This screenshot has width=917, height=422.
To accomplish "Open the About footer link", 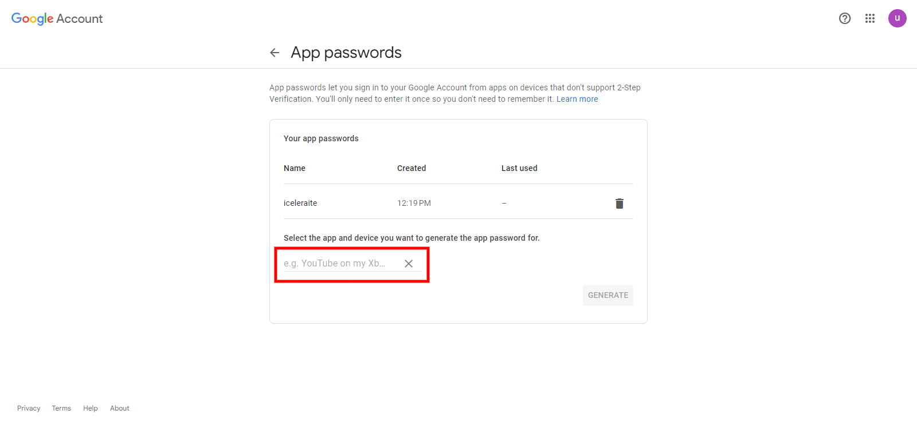I will click(120, 408).
